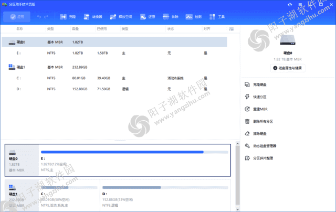The image size is (336, 212).
Task: Click the 1.58TB used value for E:
Action: (102, 53)
